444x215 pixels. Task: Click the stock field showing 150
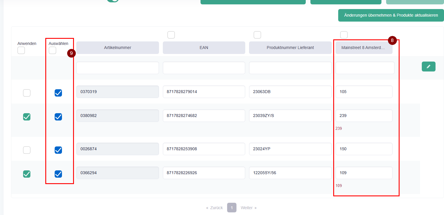click(x=364, y=149)
